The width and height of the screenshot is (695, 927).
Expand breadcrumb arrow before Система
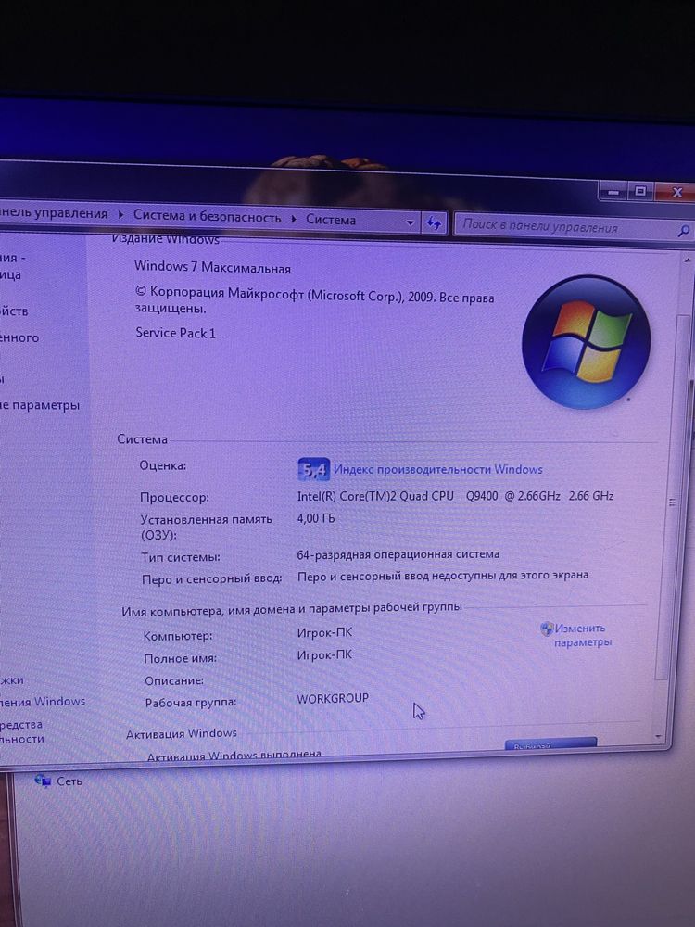(x=293, y=218)
